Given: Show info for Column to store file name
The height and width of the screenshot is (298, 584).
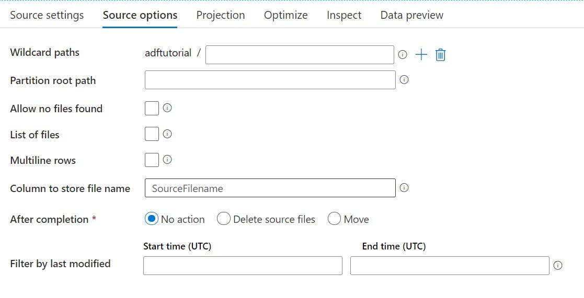Looking at the screenshot, I should [x=404, y=188].
